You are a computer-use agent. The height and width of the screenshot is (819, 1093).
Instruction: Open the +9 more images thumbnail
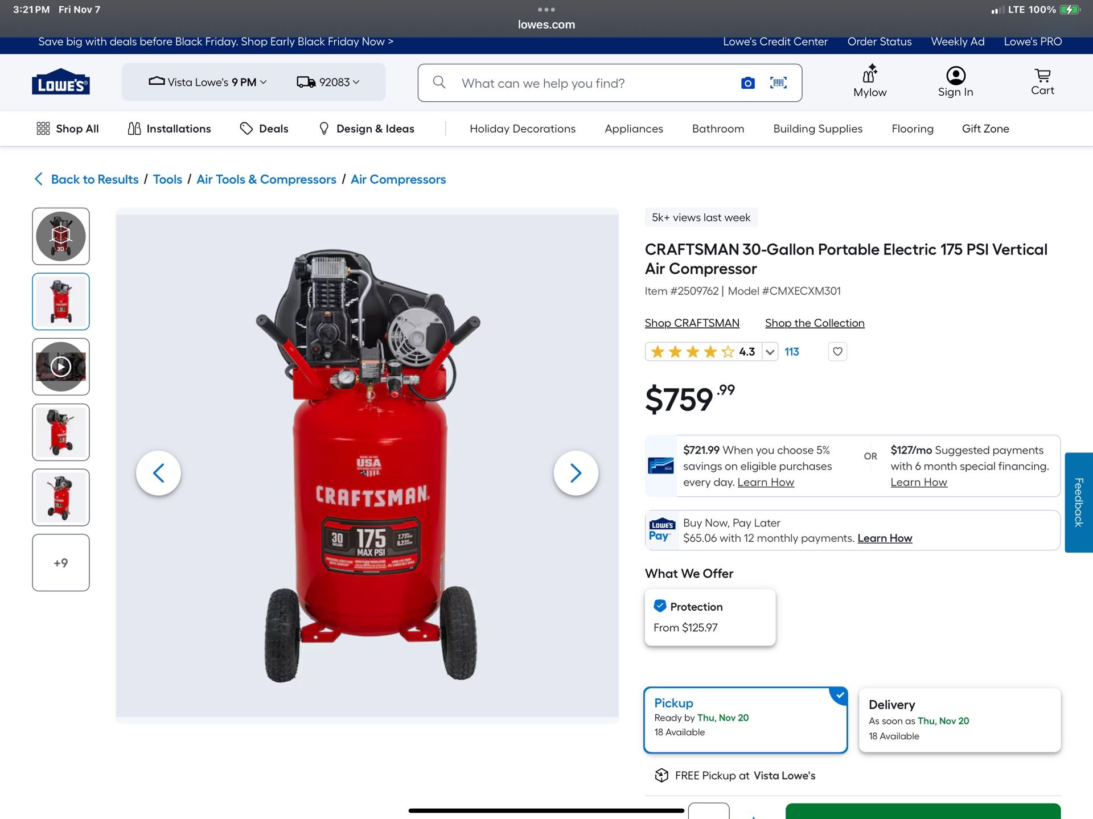[61, 563]
